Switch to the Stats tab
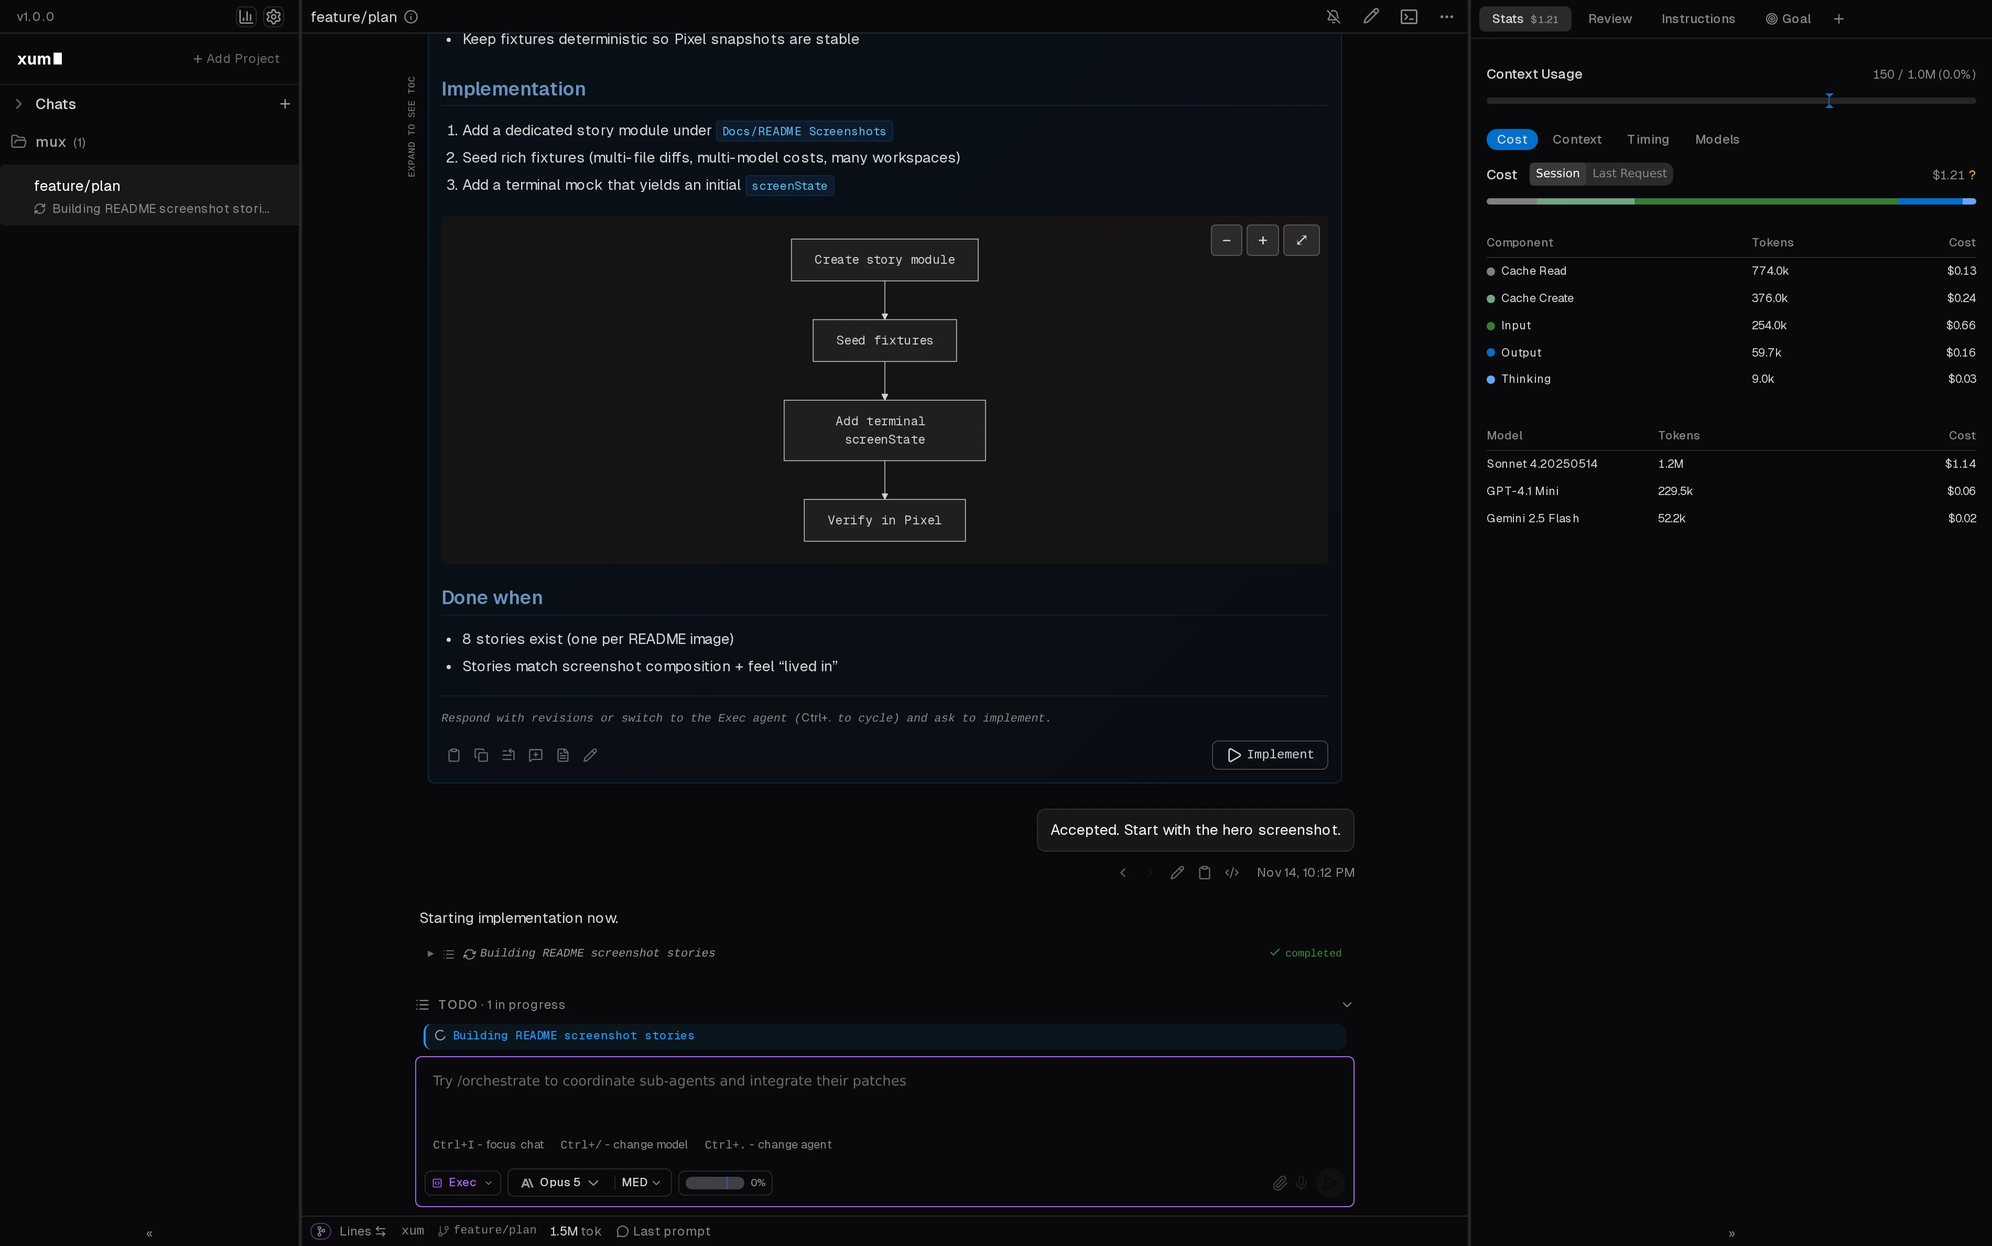The image size is (1992, 1246). [x=1525, y=19]
